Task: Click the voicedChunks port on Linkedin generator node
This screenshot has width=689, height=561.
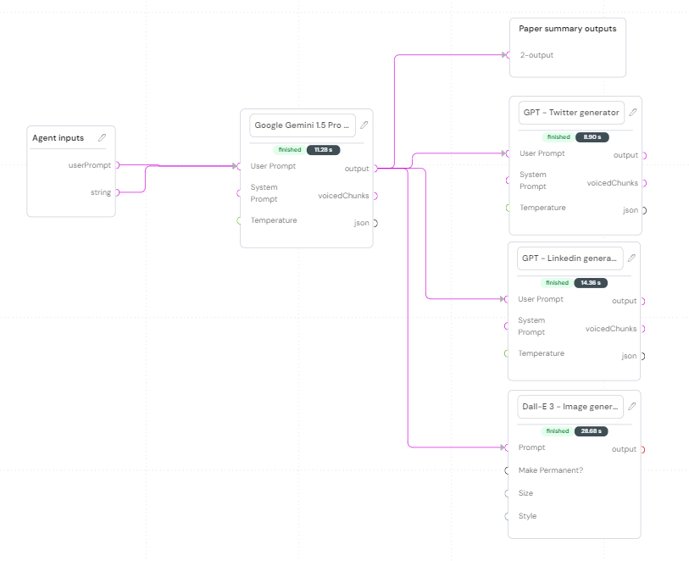Action: pyautogui.click(x=643, y=329)
